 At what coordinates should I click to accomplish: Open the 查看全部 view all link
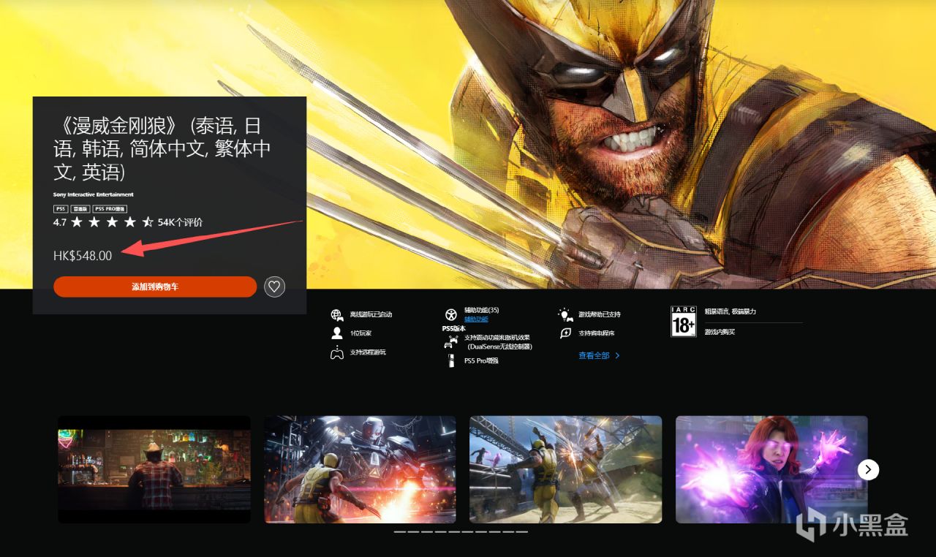594,356
